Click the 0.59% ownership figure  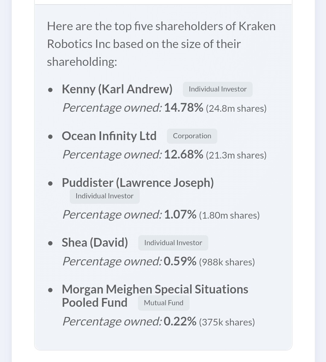pos(180,261)
